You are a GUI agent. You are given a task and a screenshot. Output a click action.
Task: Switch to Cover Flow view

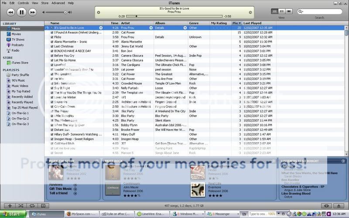[x=289, y=11]
